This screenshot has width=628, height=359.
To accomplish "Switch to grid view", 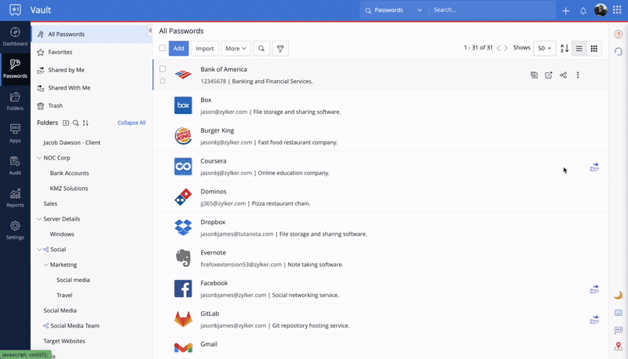I will point(594,49).
